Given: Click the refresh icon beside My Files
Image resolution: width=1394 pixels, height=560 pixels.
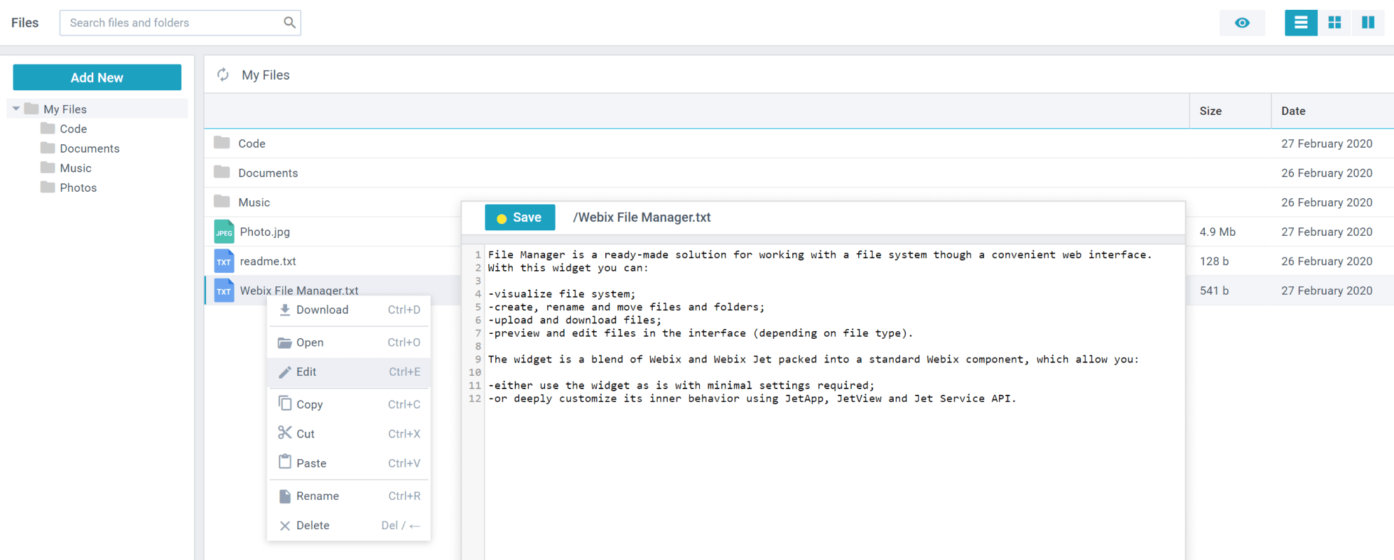Looking at the screenshot, I should pos(223,75).
